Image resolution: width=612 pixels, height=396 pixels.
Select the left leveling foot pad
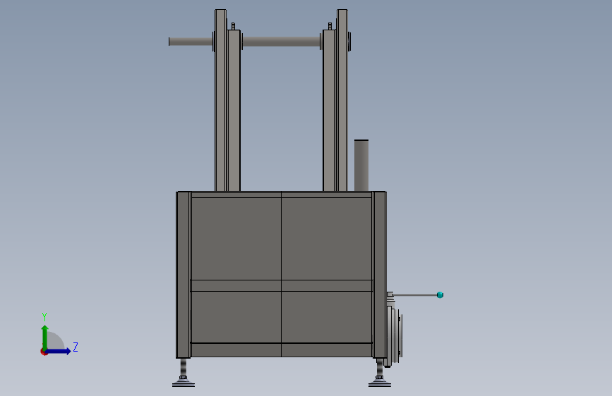[184, 383]
